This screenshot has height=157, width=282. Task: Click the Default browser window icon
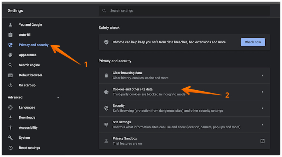[10, 75]
